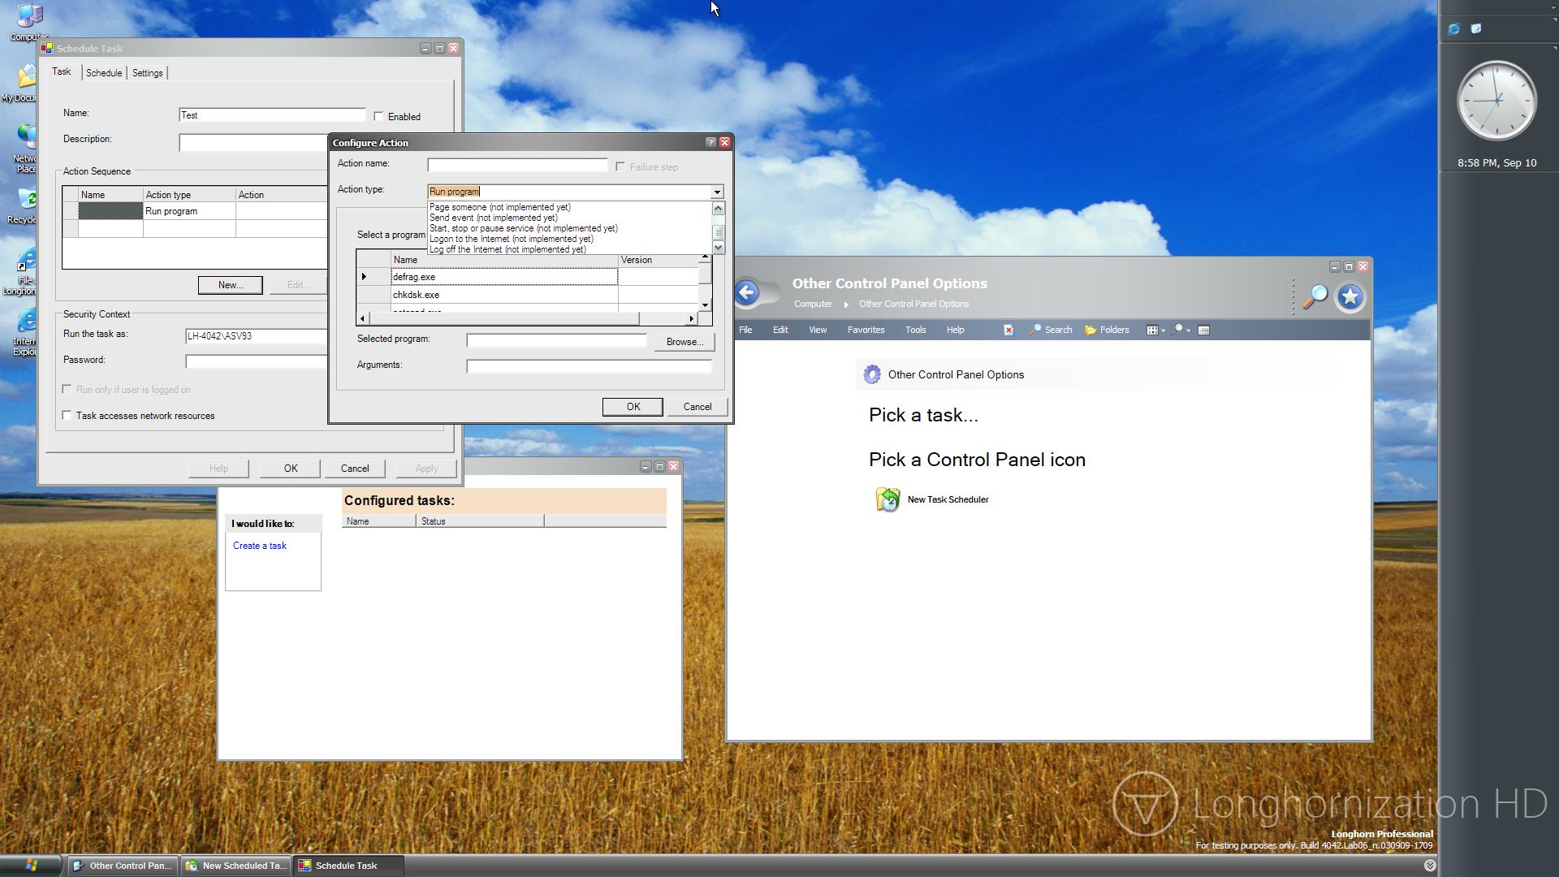Click the analog clock in sidebar
The width and height of the screenshot is (1559, 877).
1496,101
